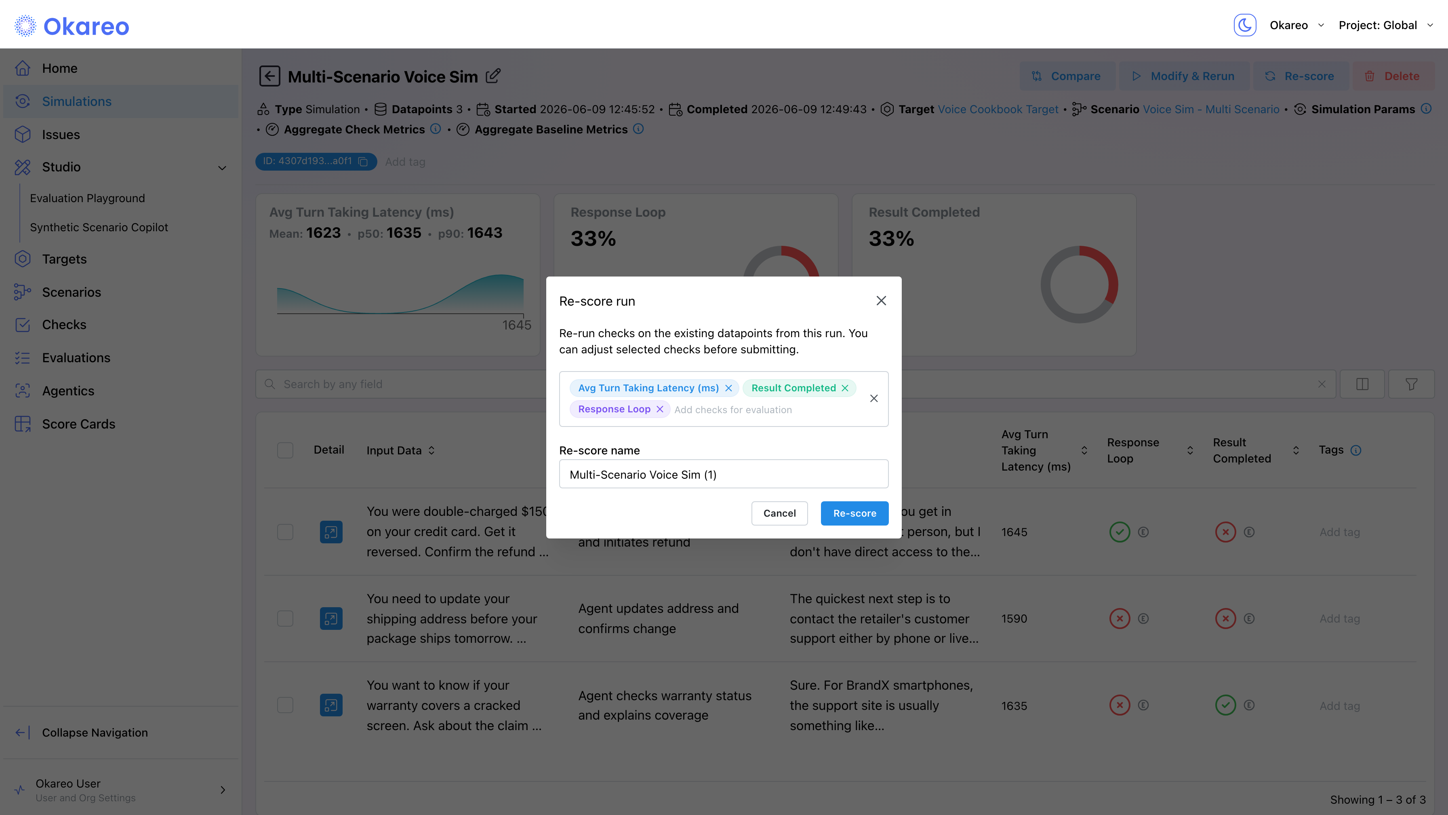Click the Delete run button

(x=1393, y=76)
